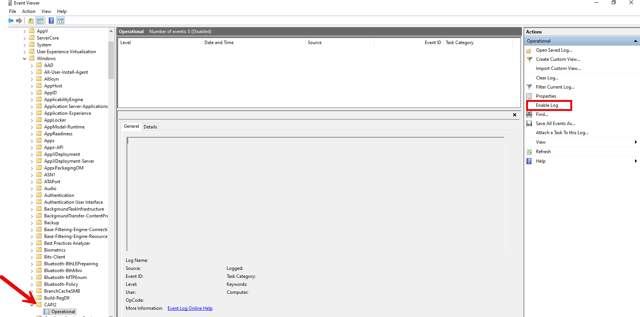Expand the ServerCore tree node
Viewport: 640px width, 317px height.
[x=25, y=38]
